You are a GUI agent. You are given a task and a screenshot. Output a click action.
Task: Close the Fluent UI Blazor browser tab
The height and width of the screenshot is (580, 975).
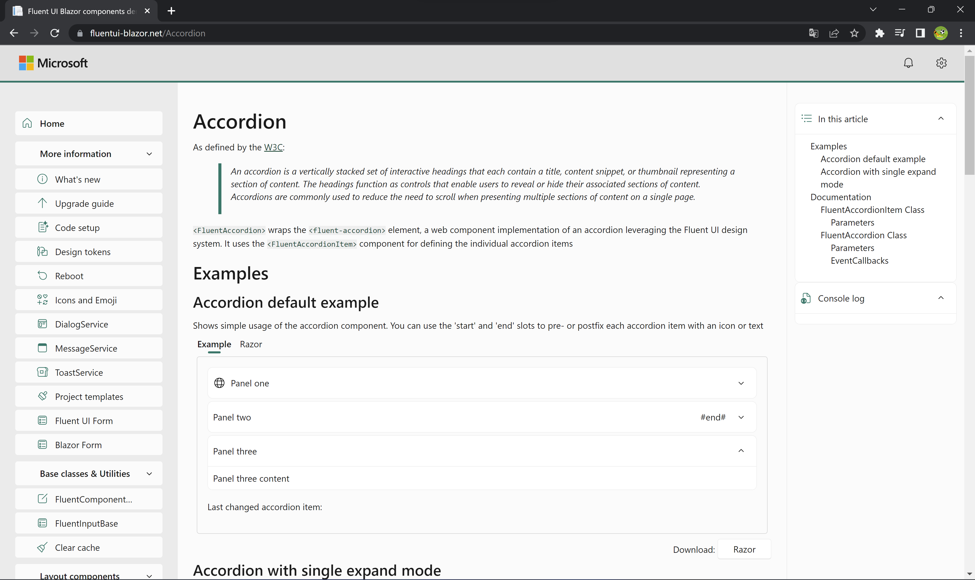[x=147, y=11]
